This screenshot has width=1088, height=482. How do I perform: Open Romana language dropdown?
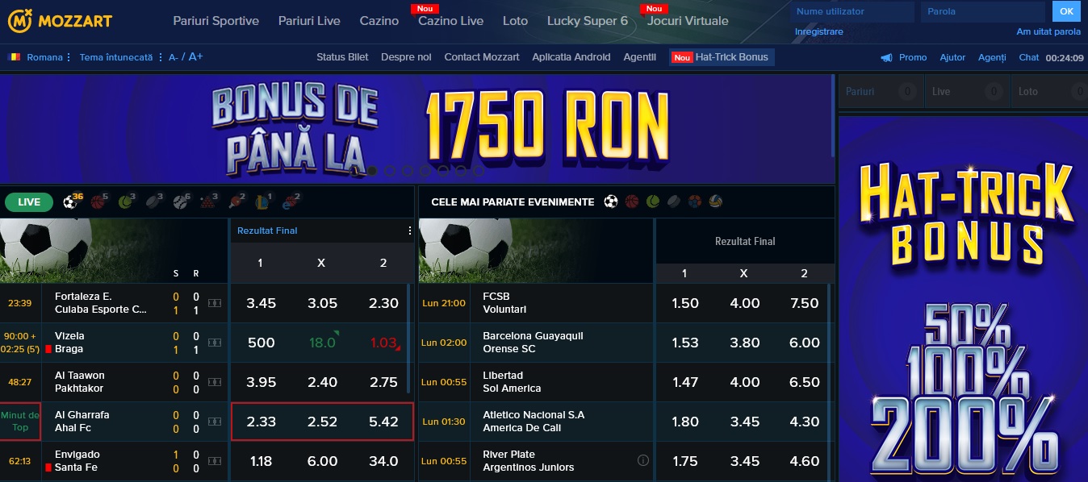pyautogui.click(x=40, y=57)
